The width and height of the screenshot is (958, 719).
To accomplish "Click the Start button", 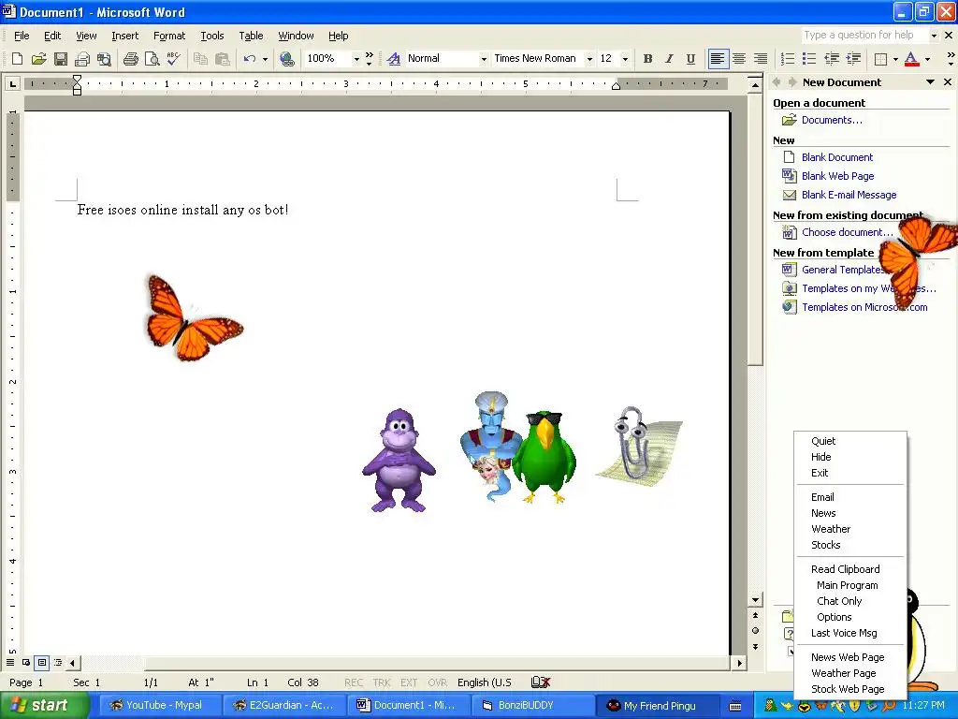I will (44, 705).
